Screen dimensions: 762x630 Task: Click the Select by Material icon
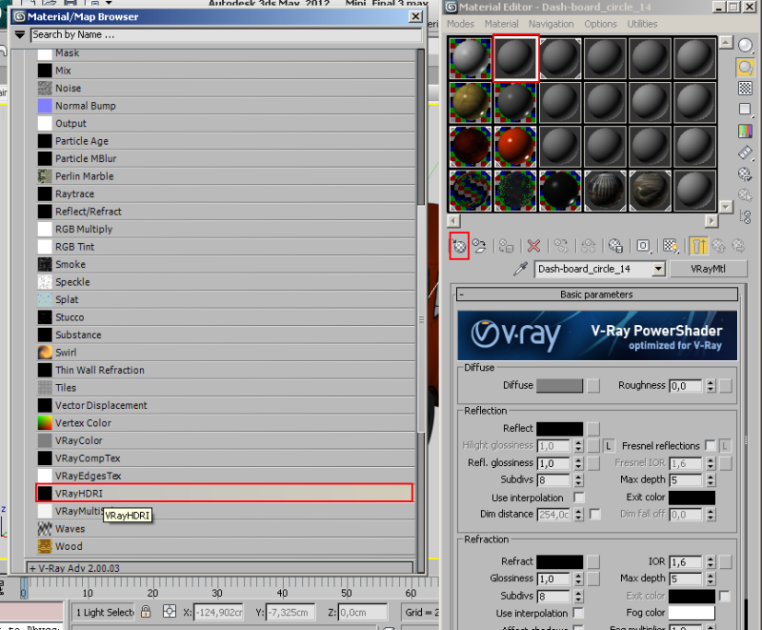pyautogui.click(x=745, y=195)
